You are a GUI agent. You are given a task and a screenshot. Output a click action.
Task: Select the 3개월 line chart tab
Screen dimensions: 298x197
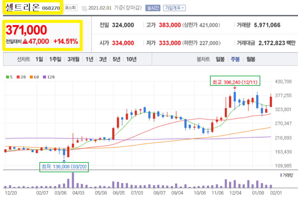coord(73,59)
